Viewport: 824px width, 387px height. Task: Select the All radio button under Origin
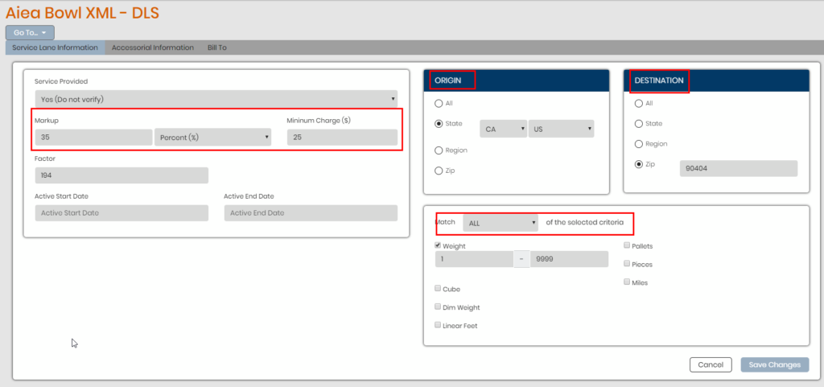(x=439, y=104)
